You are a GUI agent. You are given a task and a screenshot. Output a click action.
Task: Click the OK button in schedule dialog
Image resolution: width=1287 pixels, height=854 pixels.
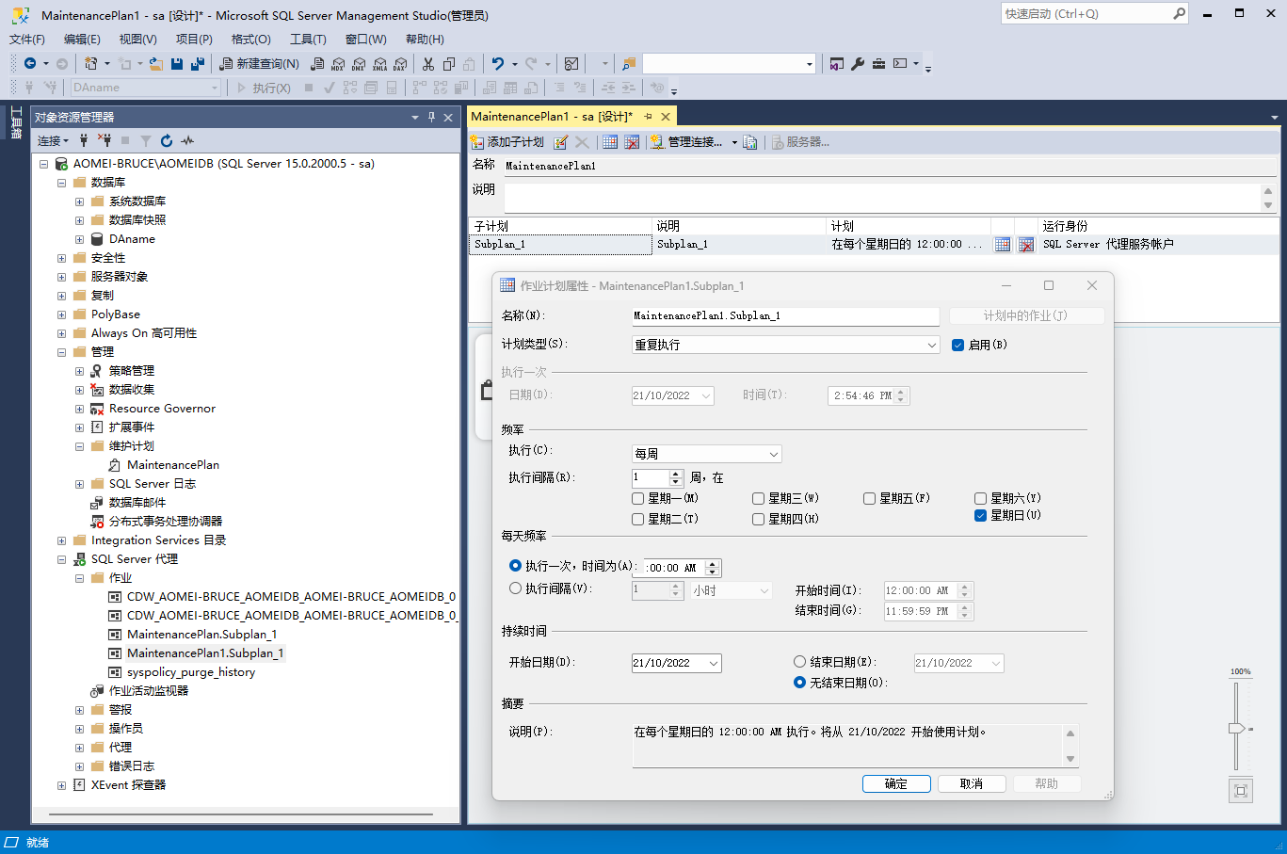[896, 783]
